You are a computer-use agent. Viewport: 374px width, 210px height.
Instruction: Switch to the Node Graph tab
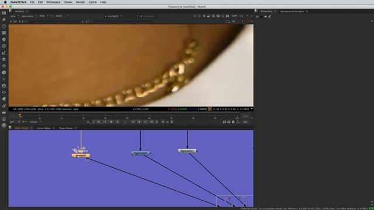coord(22,128)
